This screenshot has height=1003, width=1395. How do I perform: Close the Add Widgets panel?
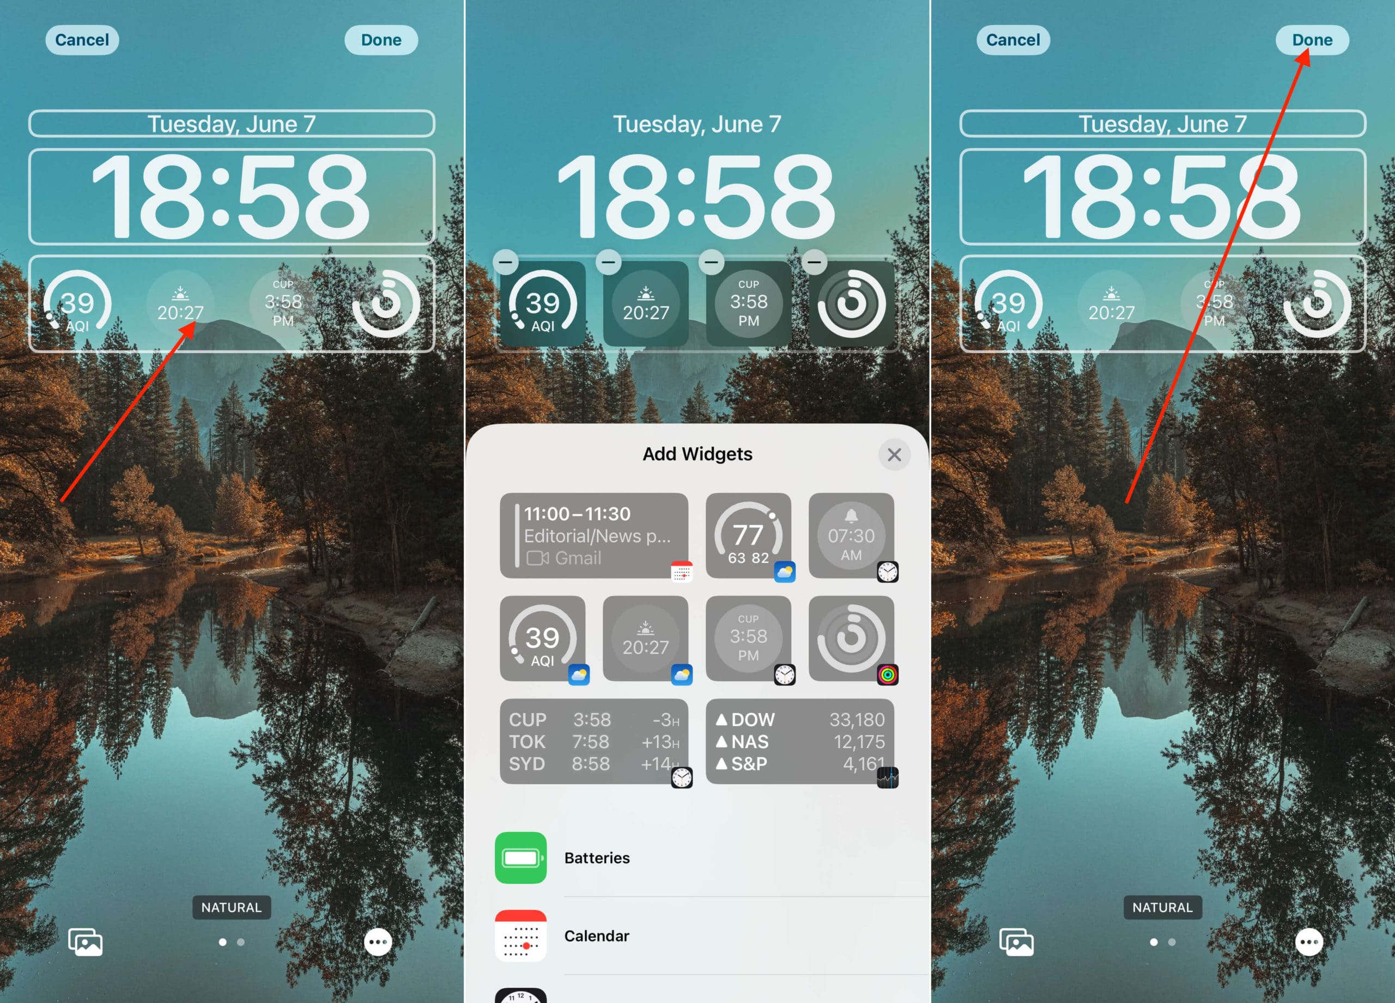coord(894,455)
